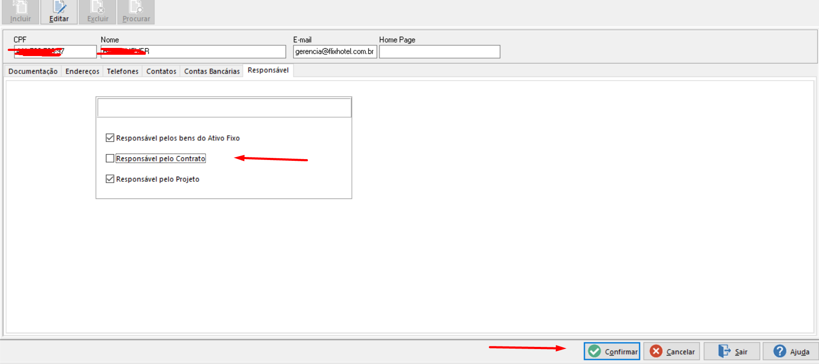Screen dimensions: 819x364
Task: Open the Telefones tab
Action: click(123, 71)
